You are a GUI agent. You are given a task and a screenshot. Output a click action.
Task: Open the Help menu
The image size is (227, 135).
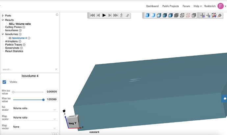[197, 6]
